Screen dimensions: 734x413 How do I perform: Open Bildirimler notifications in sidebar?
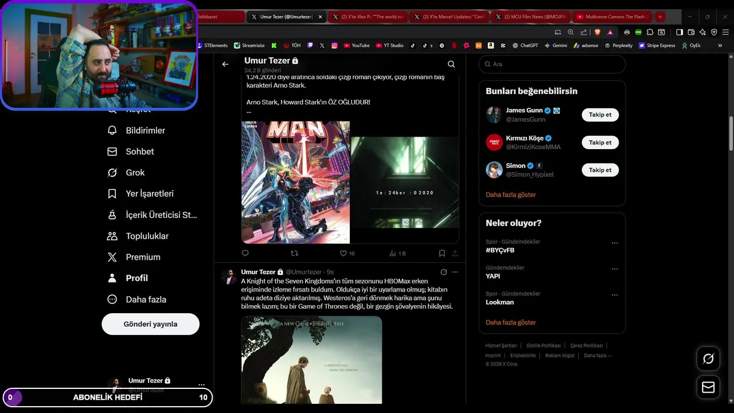[136, 130]
